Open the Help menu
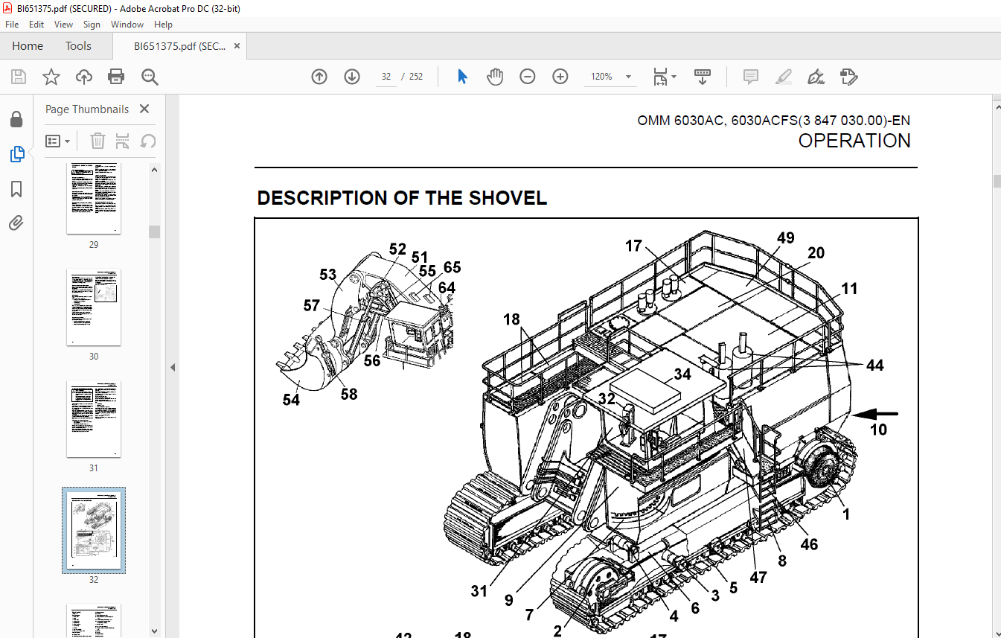Viewport: 1001px width, 638px height. click(163, 25)
